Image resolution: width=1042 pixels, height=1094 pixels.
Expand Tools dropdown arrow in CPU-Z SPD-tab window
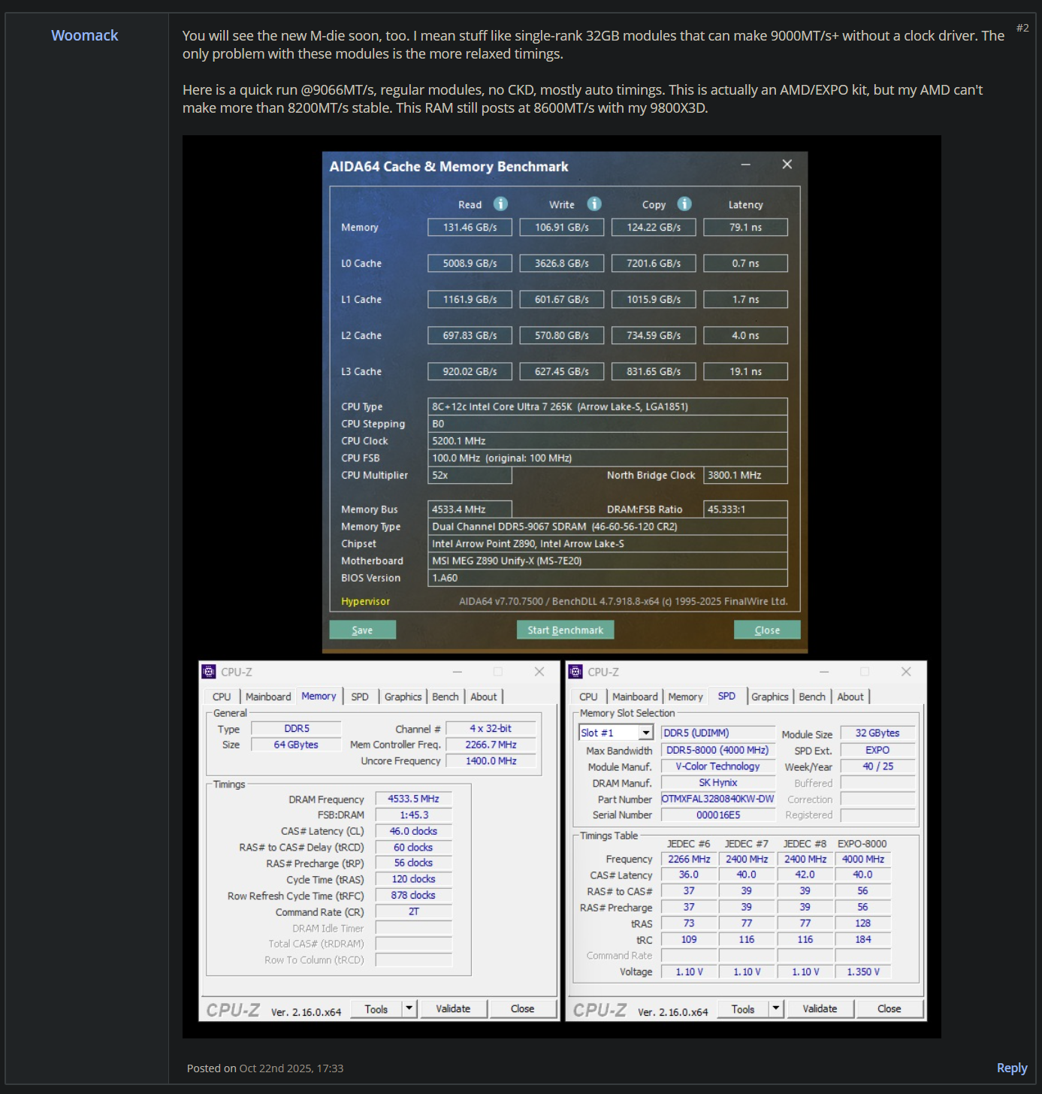click(x=776, y=1008)
